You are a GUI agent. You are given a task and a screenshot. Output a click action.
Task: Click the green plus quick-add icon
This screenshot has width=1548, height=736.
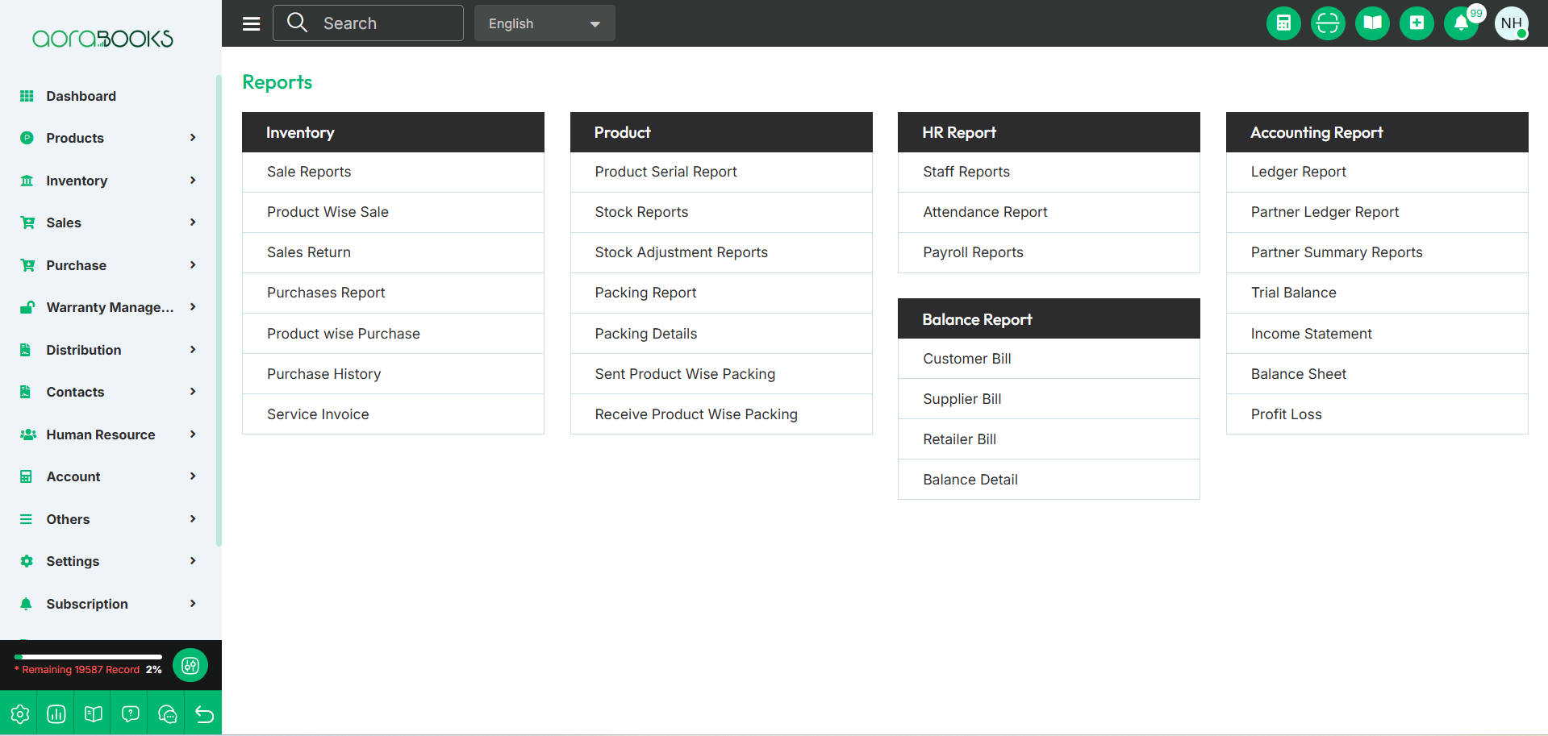click(1417, 23)
